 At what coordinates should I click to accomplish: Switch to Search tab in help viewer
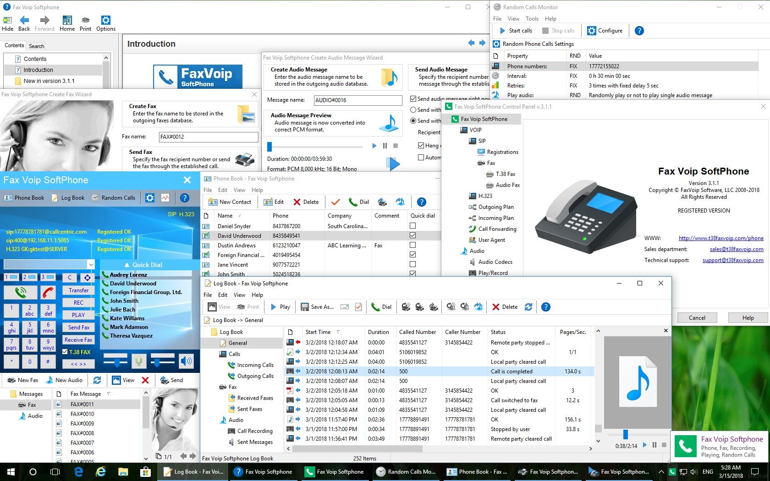coord(36,46)
